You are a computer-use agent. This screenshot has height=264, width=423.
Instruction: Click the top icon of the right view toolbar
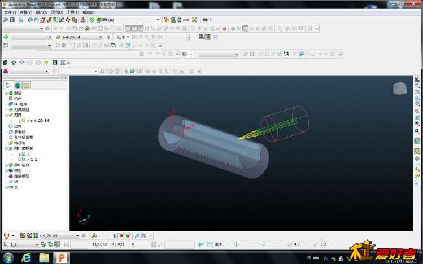417,79
